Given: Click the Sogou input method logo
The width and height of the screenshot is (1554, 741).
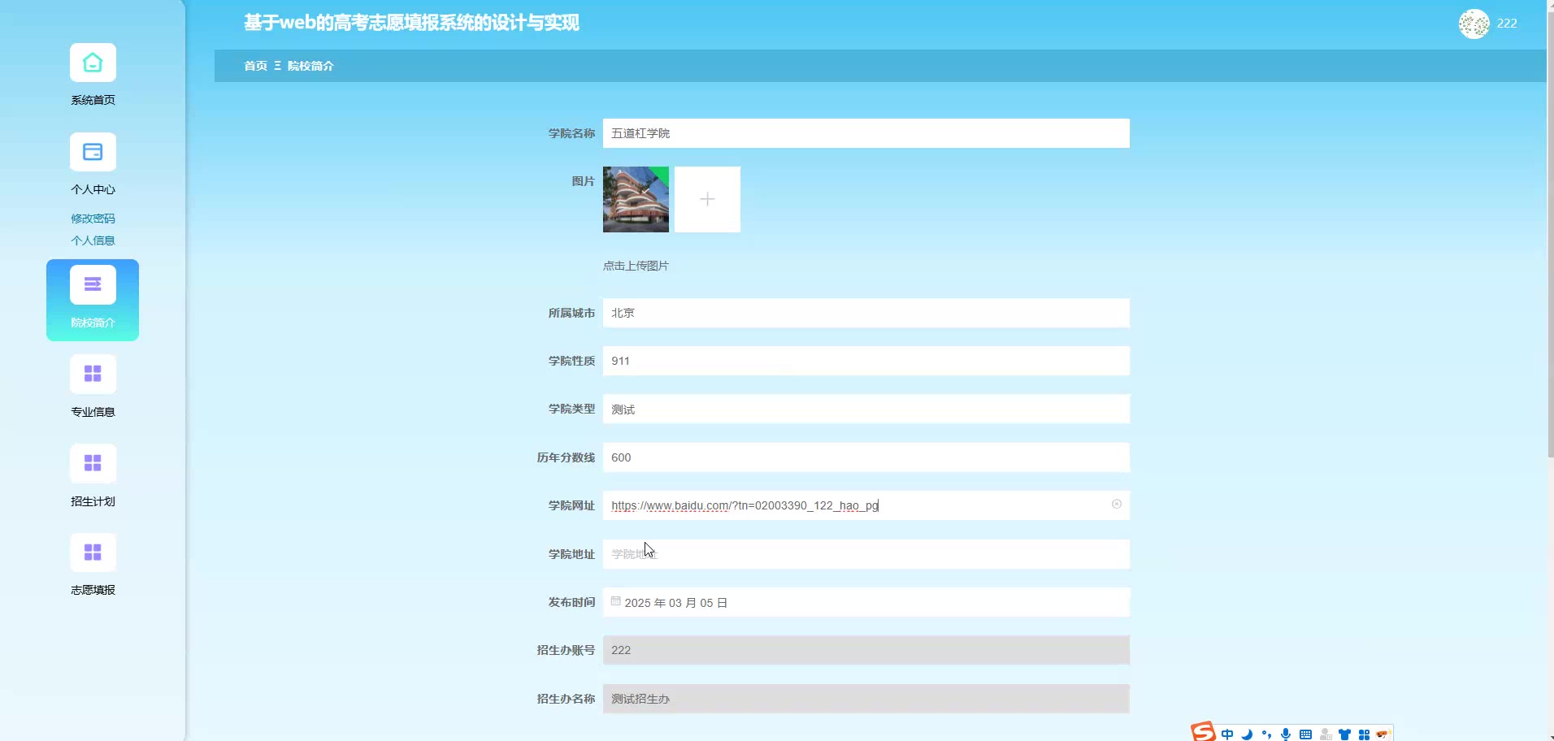Looking at the screenshot, I should 1203,731.
